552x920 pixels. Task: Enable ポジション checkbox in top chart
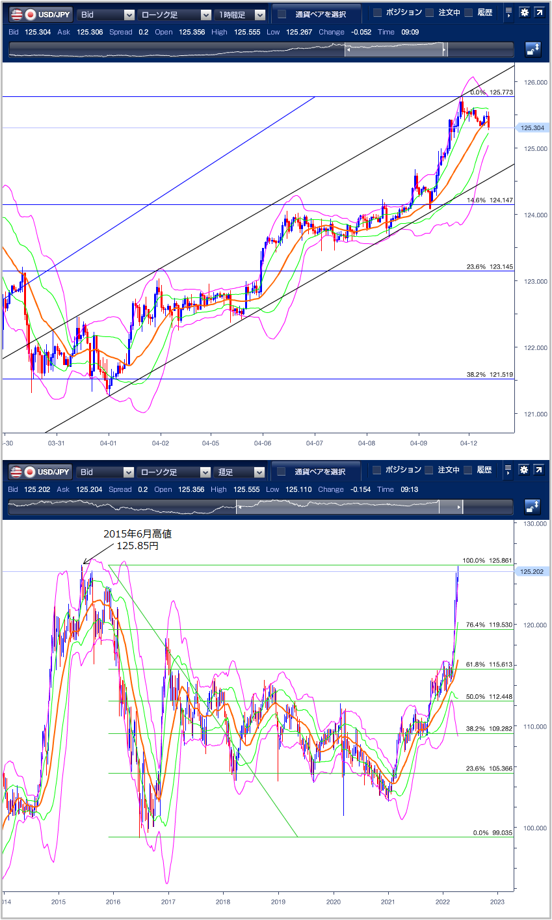(377, 13)
